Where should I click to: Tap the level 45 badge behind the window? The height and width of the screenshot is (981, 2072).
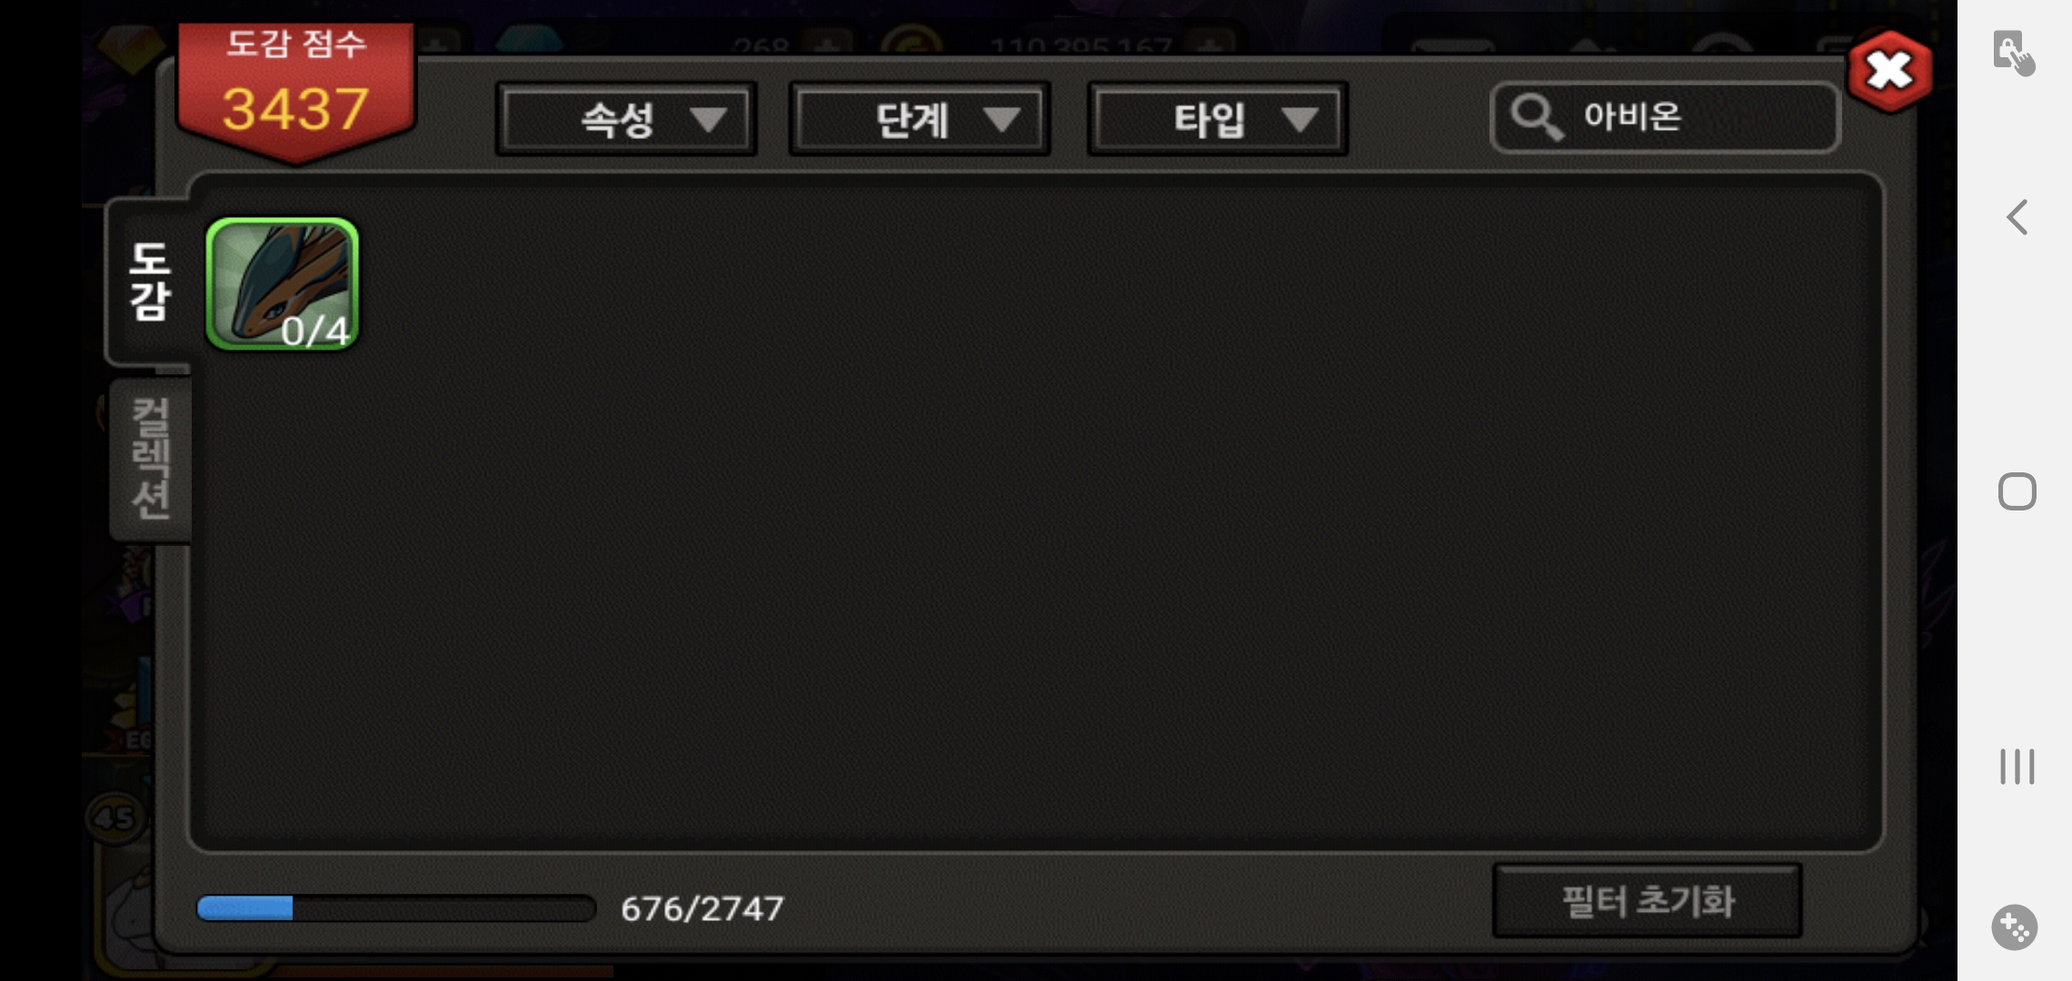114,817
